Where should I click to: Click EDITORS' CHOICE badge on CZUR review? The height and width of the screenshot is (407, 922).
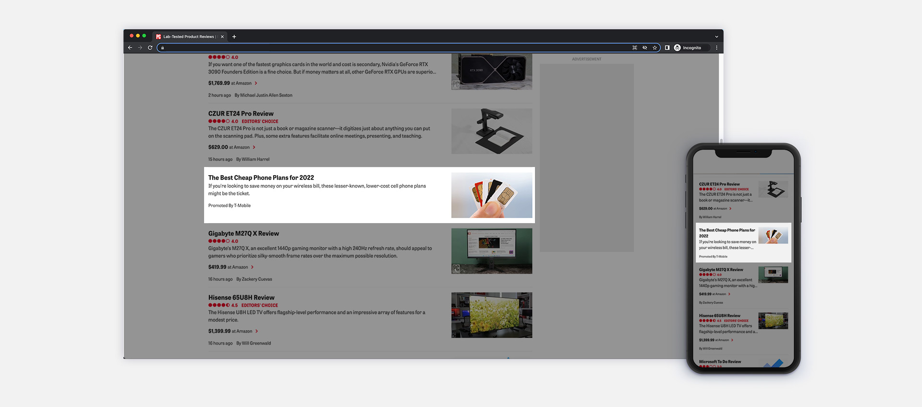tap(260, 121)
